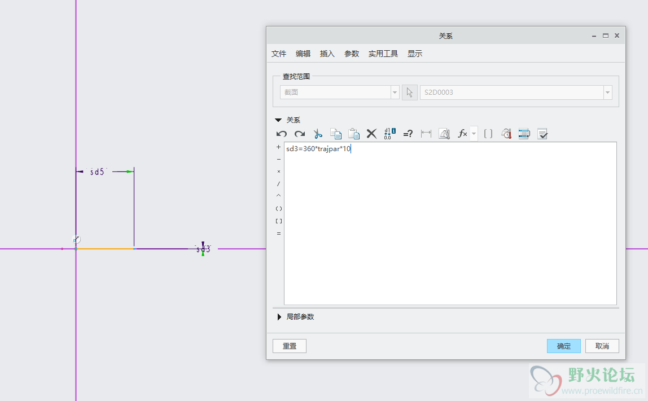Confirm with the 确定 button
The height and width of the screenshot is (401, 648).
click(x=564, y=346)
